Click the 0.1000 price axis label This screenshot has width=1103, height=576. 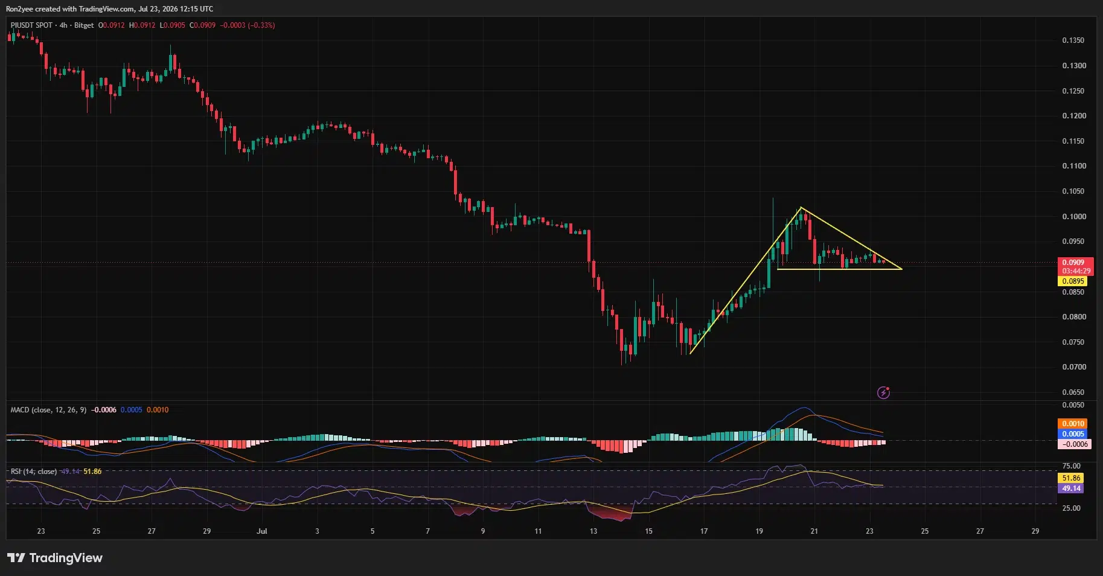tap(1073, 217)
